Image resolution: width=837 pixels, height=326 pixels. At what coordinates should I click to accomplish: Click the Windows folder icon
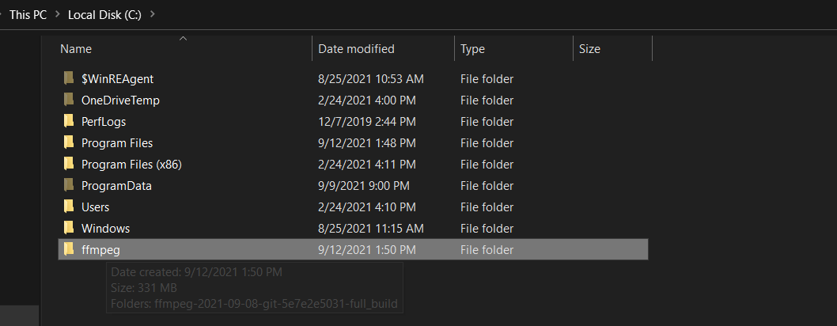pos(68,229)
